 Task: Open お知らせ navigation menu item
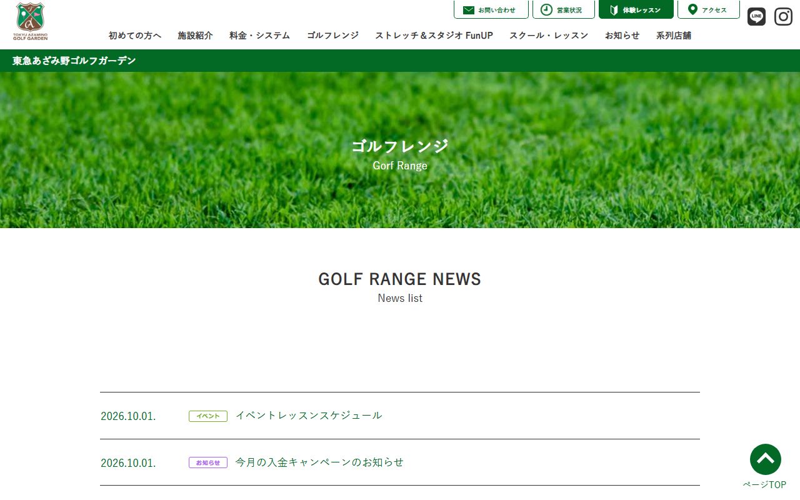click(622, 36)
